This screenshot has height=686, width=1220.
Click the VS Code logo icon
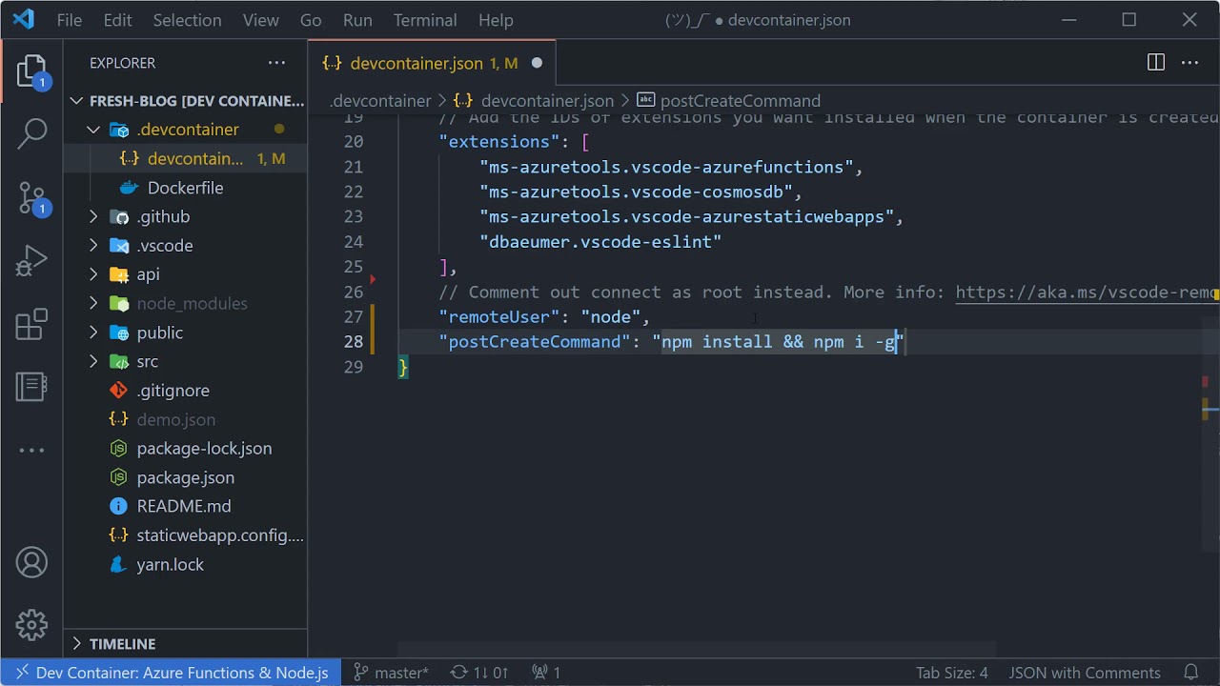(23, 19)
